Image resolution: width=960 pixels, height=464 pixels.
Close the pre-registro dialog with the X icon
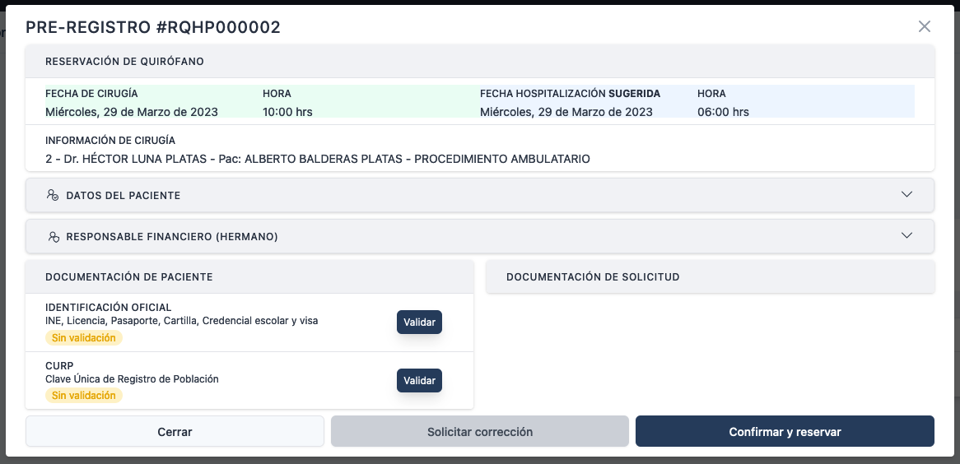[925, 26]
